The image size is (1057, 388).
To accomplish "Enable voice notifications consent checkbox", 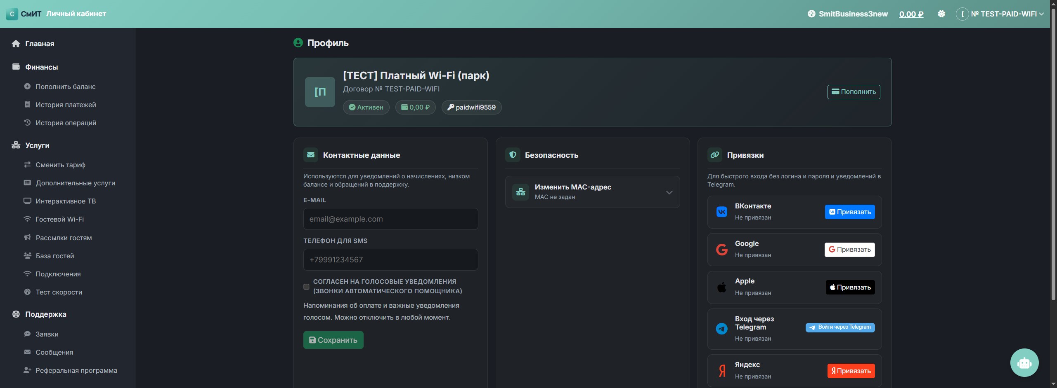I will pyautogui.click(x=306, y=287).
